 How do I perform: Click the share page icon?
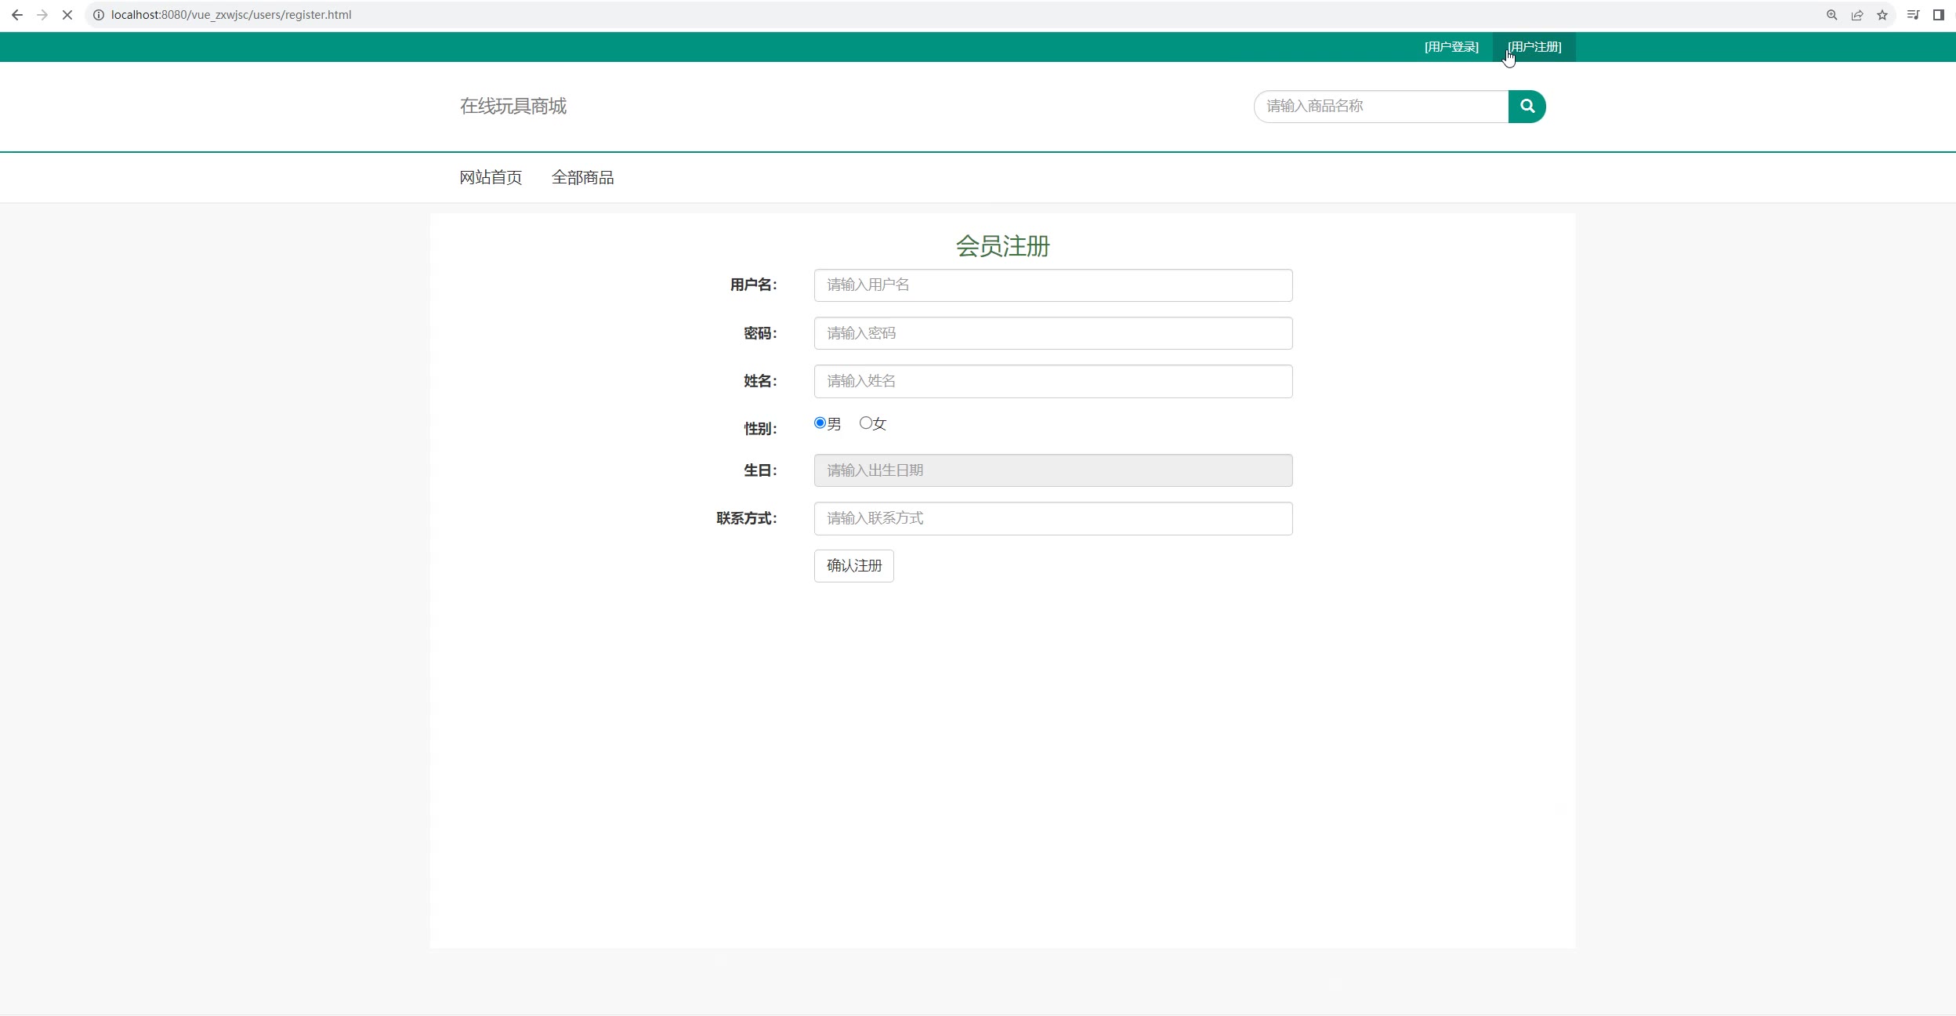click(1856, 15)
